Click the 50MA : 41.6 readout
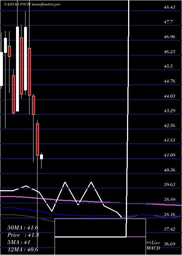Viewport: 182px width, 255px height. click(23, 228)
